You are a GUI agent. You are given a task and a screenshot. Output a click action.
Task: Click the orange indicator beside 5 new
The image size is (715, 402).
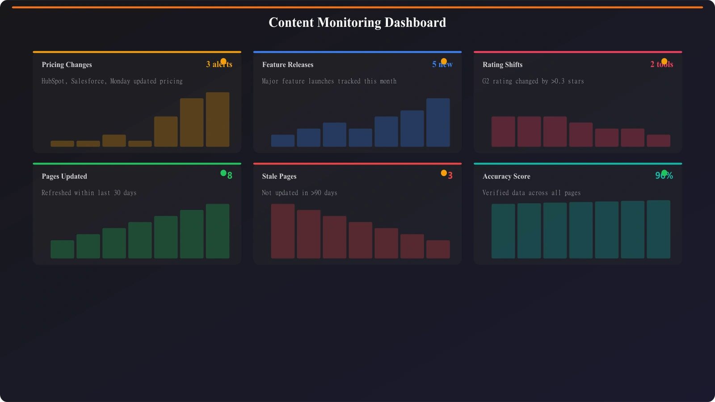tap(443, 61)
